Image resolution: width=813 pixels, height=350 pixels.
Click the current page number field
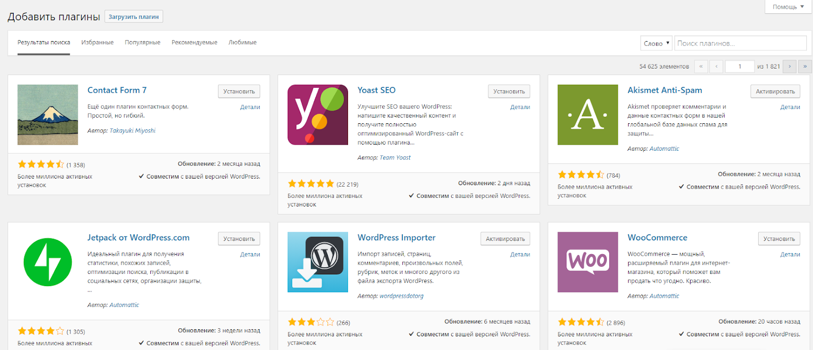pyautogui.click(x=739, y=66)
